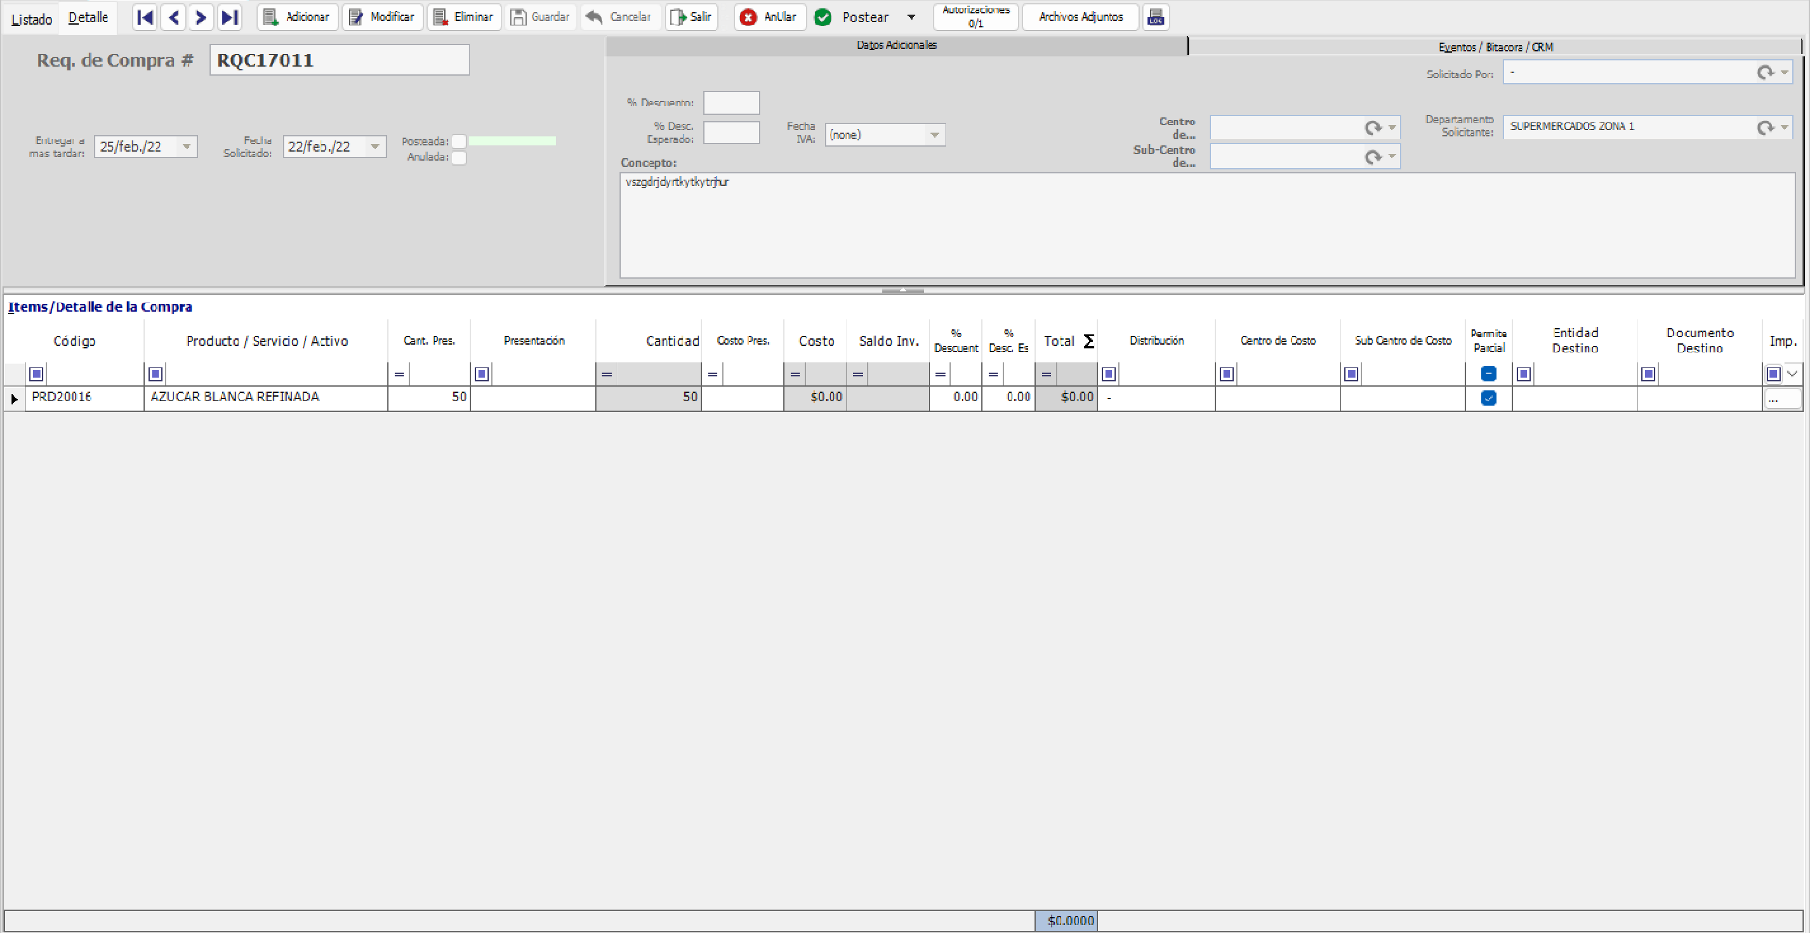Go to the next record
The width and height of the screenshot is (1810, 933).
point(201,17)
